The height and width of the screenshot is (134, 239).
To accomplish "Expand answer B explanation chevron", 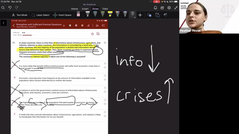I will (105, 80).
